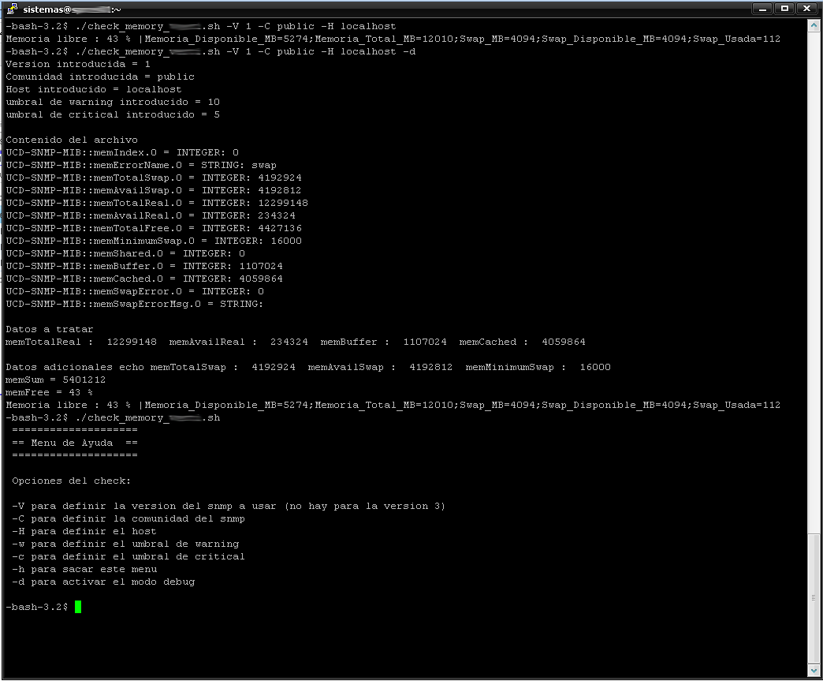Click the '-d para activar el modo debug' line
823x681 pixels.
[103, 582]
